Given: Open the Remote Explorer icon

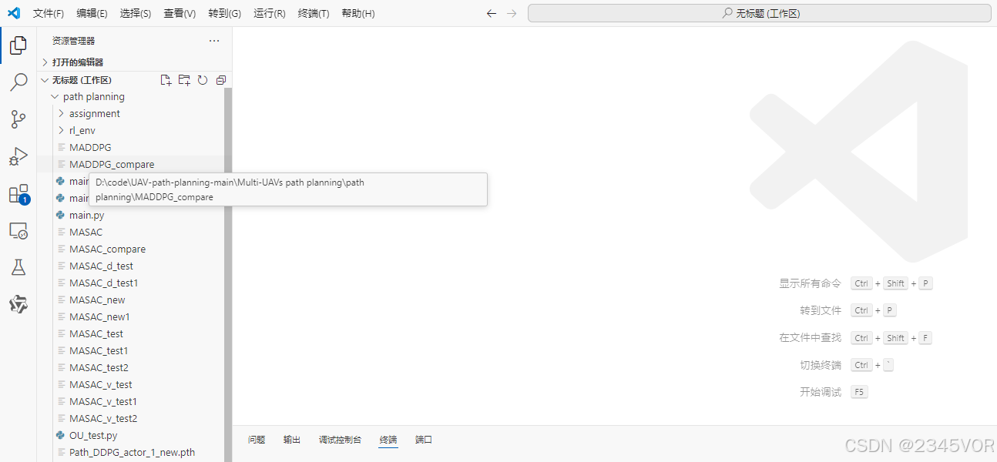Looking at the screenshot, I should click(18, 230).
